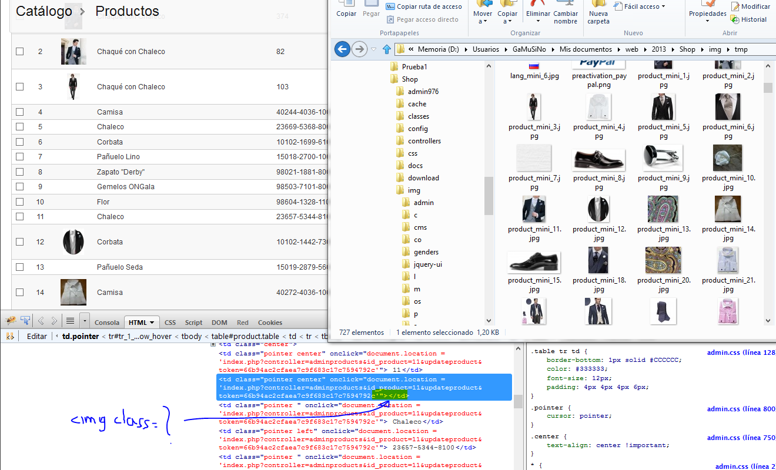This screenshot has width=776, height=470.
Task: Go up one folder level in Explorer
Action: (x=386, y=49)
